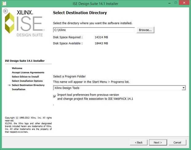Click the round back arrow icon
The height and width of the screenshot is (150, 191).
point(6,11)
